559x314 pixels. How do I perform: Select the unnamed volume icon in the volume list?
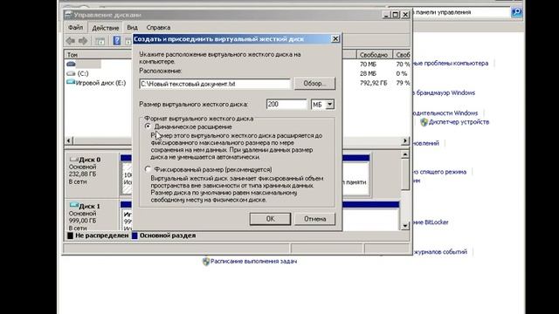coord(71,64)
